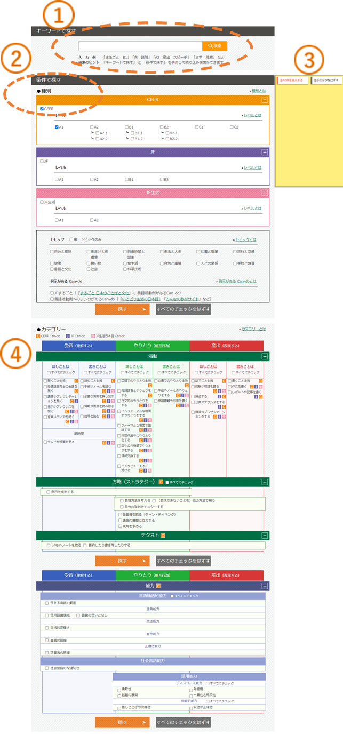Open the トピックとは help link

245,239
